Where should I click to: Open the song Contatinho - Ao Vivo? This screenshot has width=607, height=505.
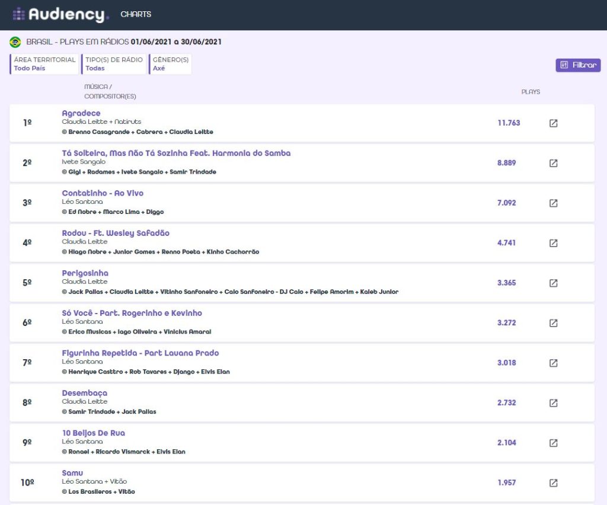tap(103, 193)
